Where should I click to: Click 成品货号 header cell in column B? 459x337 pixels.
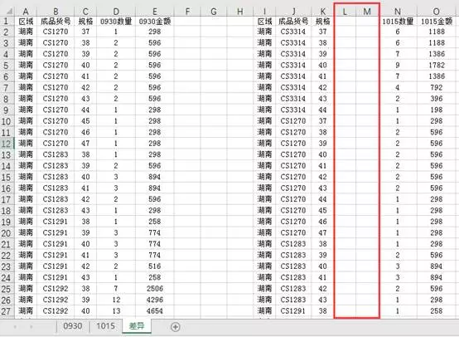(x=56, y=21)
